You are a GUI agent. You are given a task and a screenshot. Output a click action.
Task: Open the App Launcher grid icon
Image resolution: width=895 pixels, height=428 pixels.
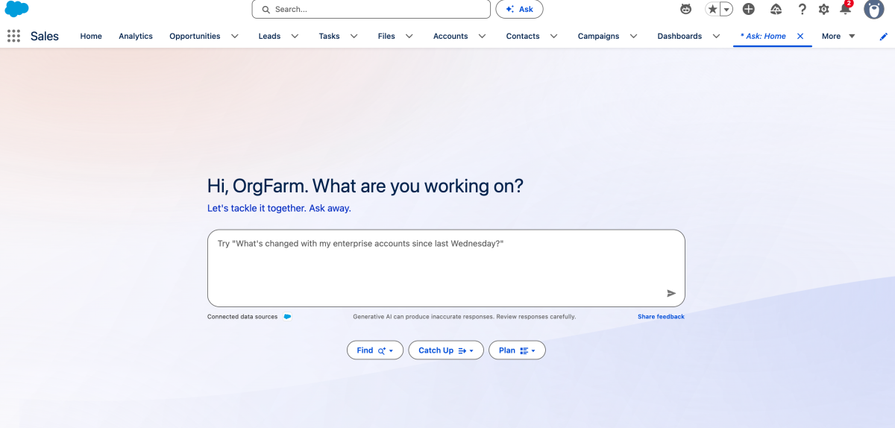pos(13,36)
